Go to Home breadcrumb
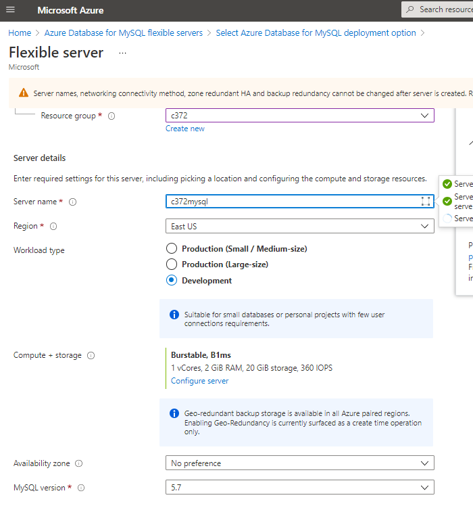Screen dimensions: 473x506 pyautogui.click(x=20, y=33)
